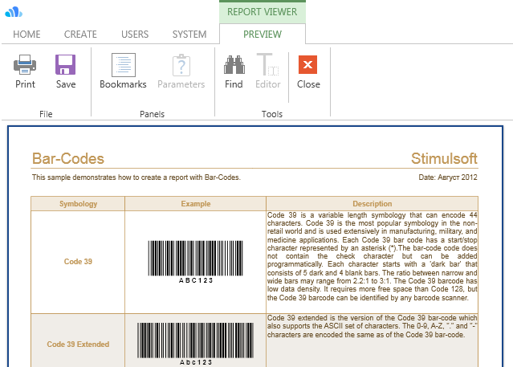Click the 'Stimulsoft' heading text

point(444,159)
